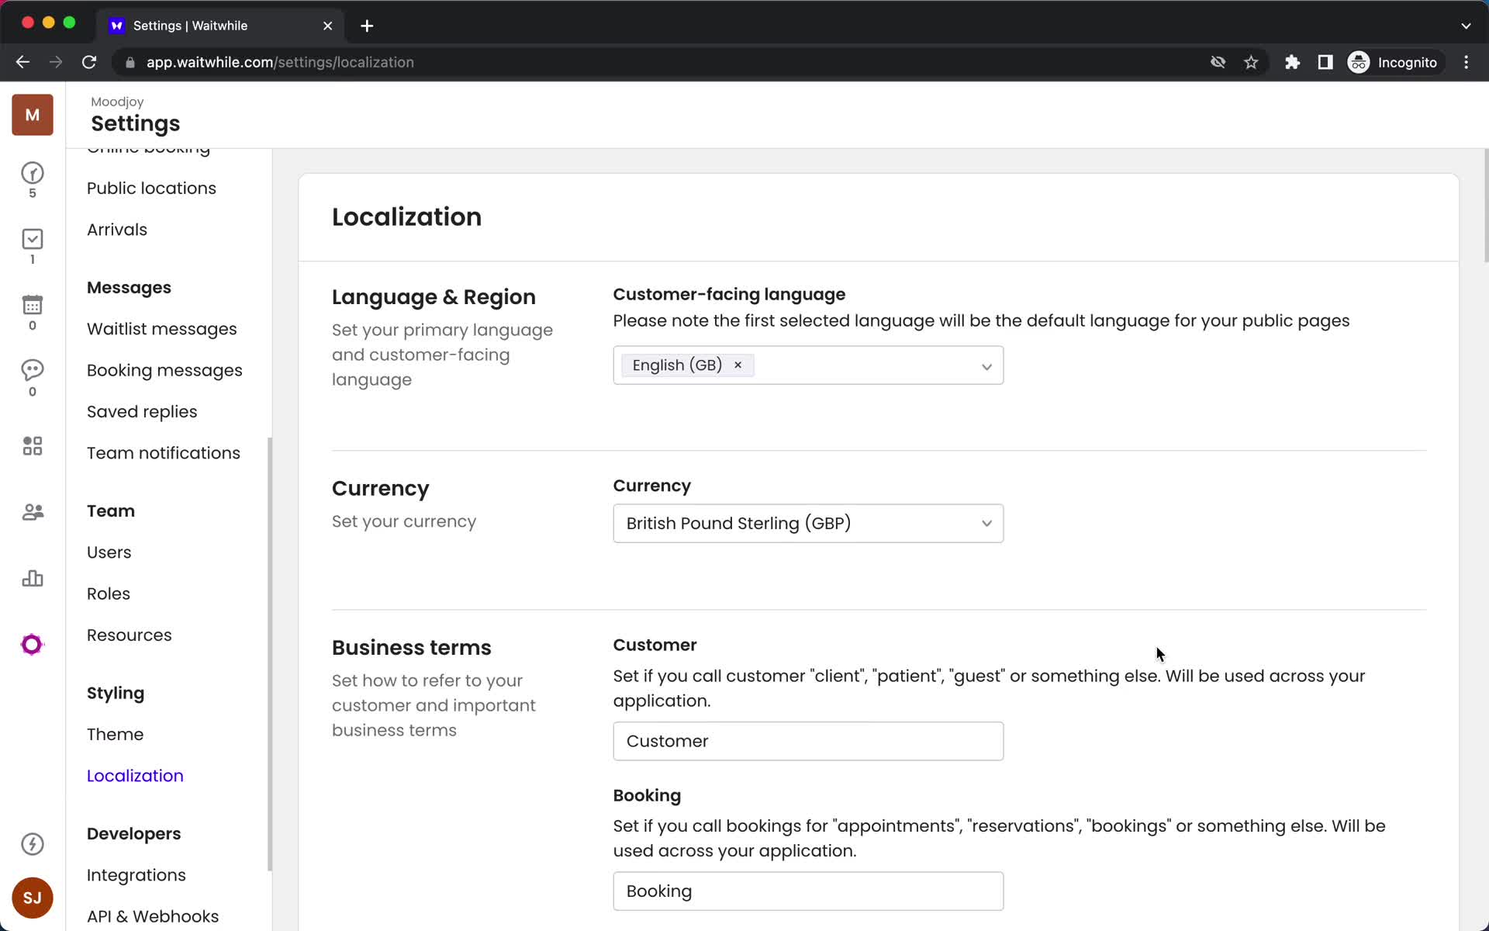
Task: Open the Localization settings link
Action: 135,776
